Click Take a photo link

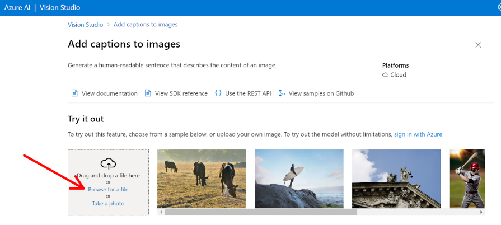pyautogui.click(x=108, y=203)
